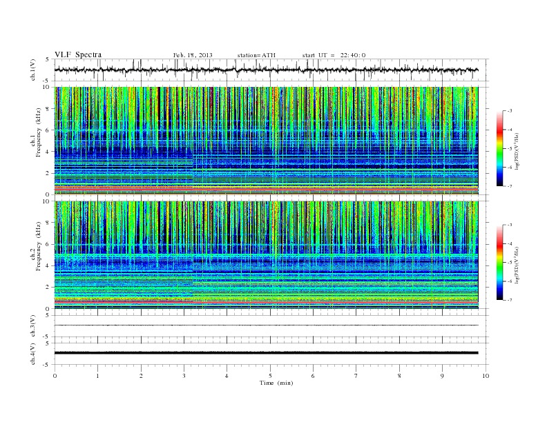This screenshot has width=547, height=422.
Task: Click the "start UT = 22:40:0" text
Action: [x=334, y=55]
